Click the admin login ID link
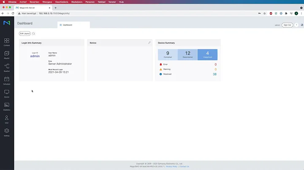The width and height of the screenshot is (304, 170). pos(35,56)
